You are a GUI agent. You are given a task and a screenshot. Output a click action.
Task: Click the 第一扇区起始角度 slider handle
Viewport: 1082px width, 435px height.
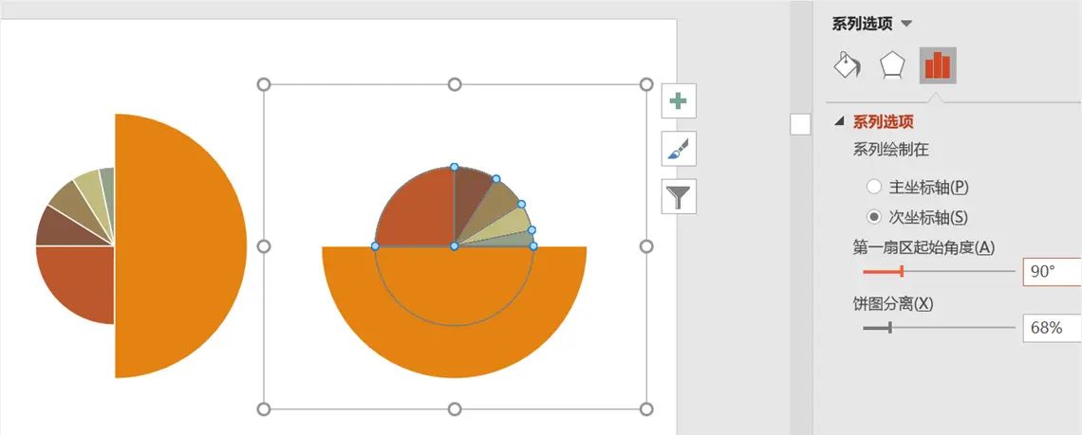click(902, 272)
